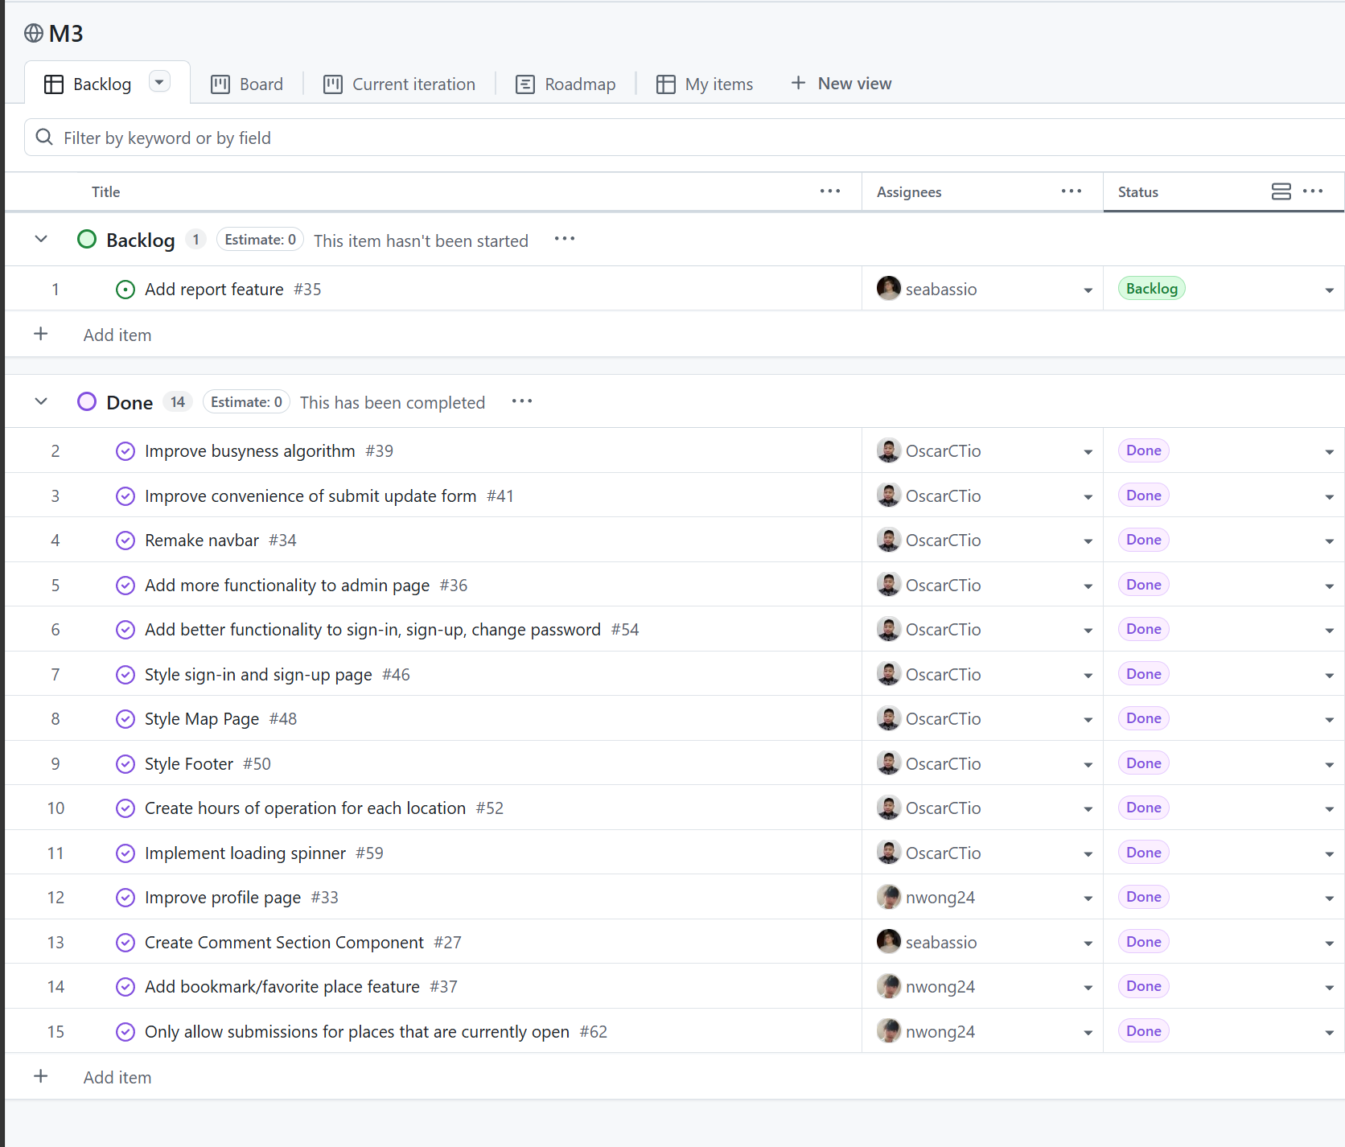Click closed-issue icon for Style sign-in and sign-up page

125,675
